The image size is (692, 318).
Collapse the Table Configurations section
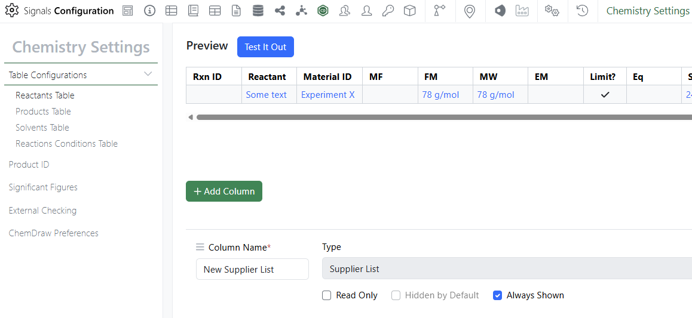pyautogui.click(x=148, y=75)
